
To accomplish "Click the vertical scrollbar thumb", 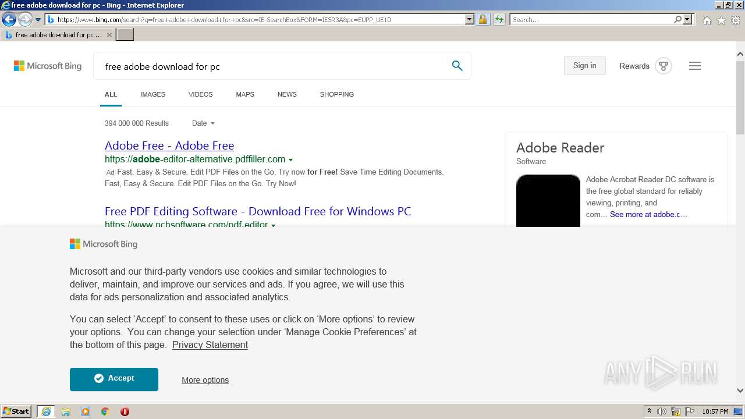I will [x=740, y=97].
